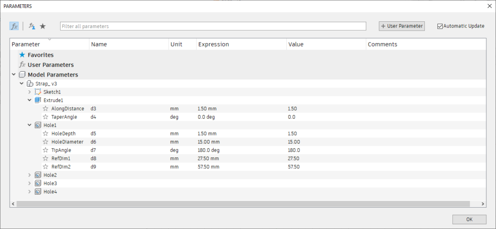Click the User Parameter button
Screen dimensions: 496x229
coord(402,26)
